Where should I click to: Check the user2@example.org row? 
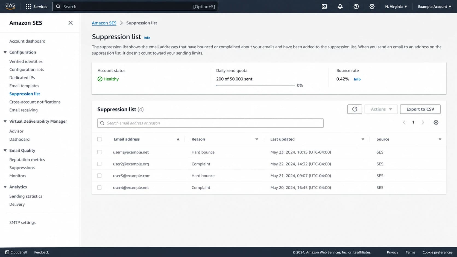click(x=99, y=164)
